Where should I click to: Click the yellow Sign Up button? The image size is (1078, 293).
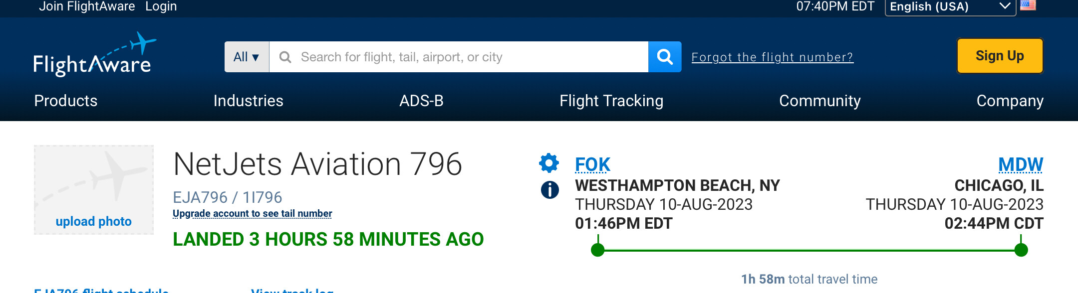click(1000, 56)
